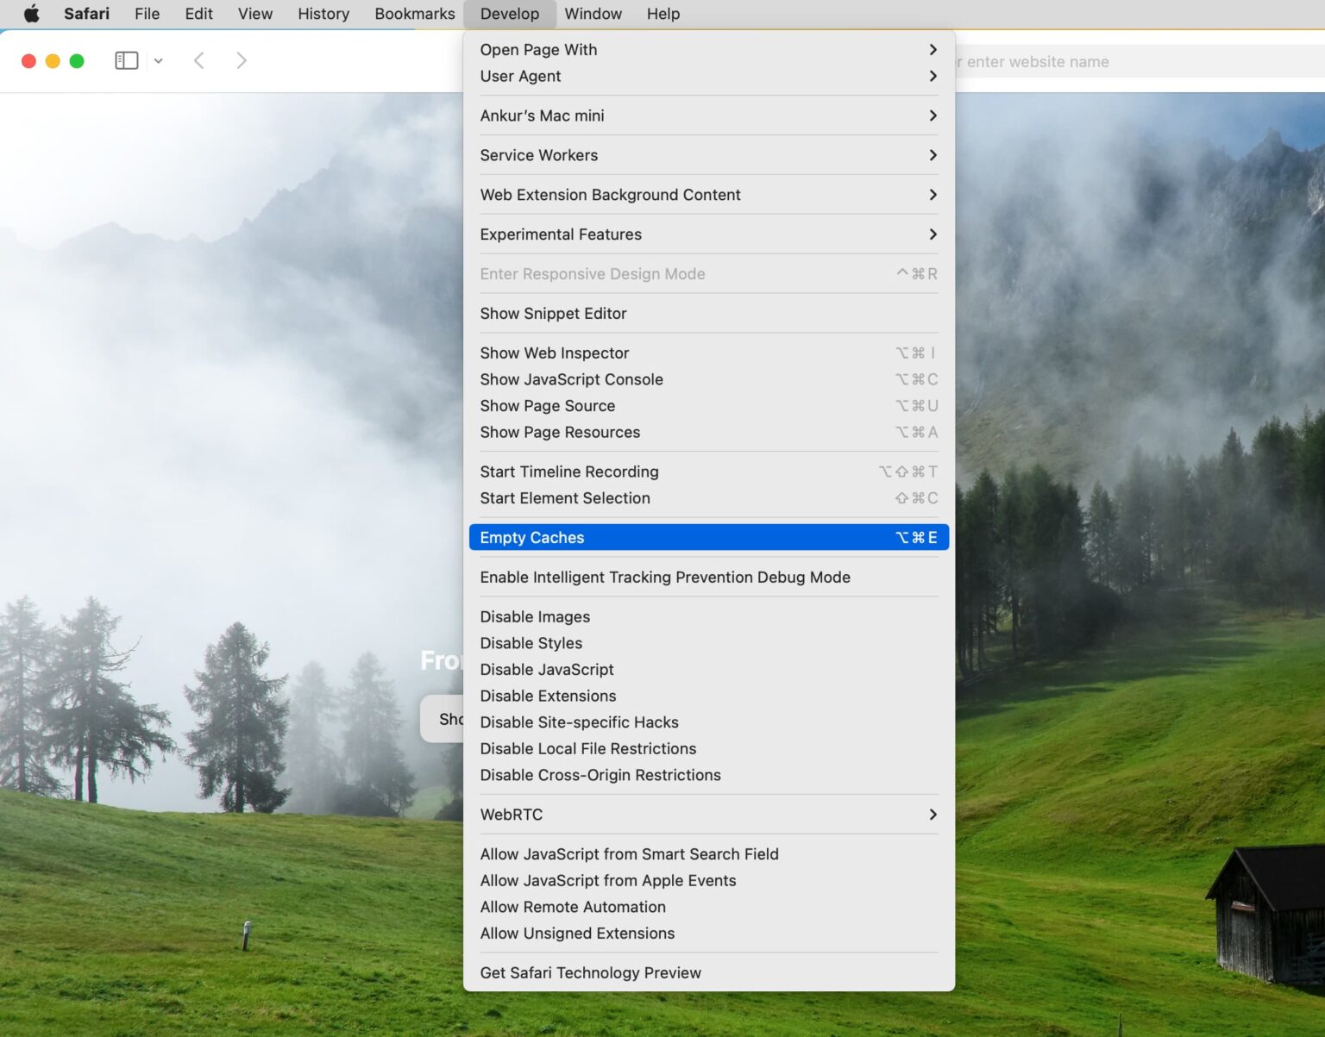Toggle Disable Extensions

coord(709,696)
